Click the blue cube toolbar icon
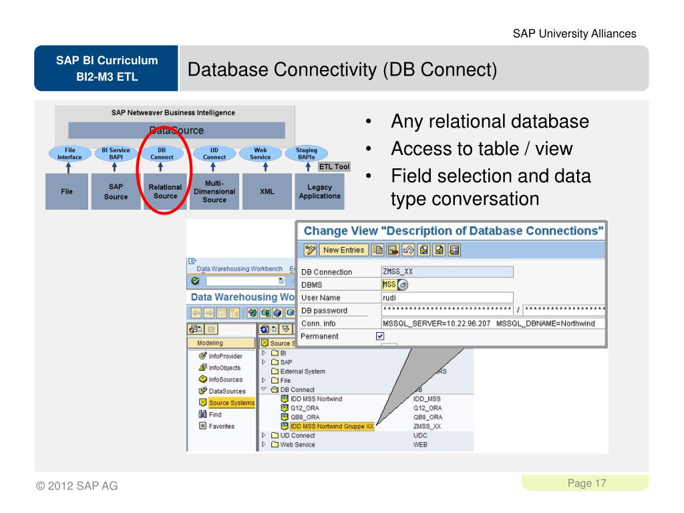Screen dimensions: 684x513 pos(277,313)
